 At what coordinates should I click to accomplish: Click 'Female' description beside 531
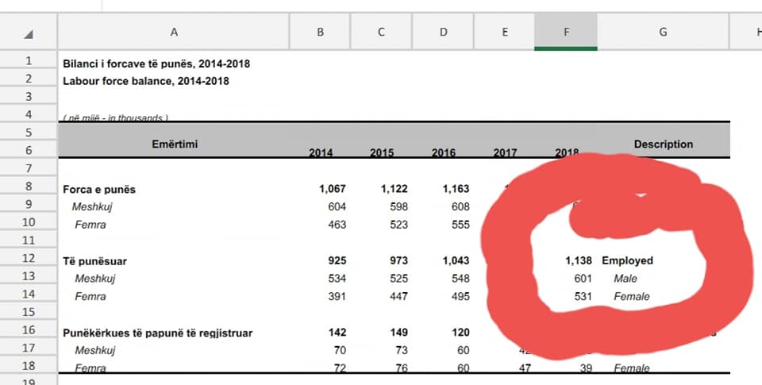(x=632, y=297)
